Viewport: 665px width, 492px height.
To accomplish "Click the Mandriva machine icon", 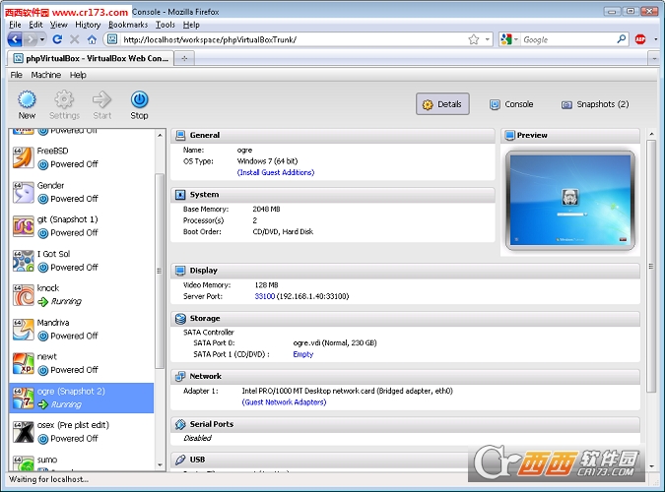I will [x=23, y=330].
